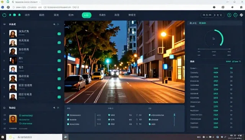Click the second browser extension icon at right

(223, 7)
